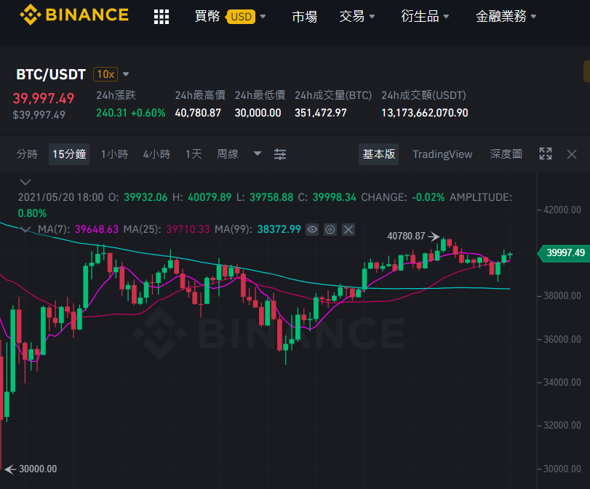Remove the MA indicator

pyautogui.click(x=348, y=229)
